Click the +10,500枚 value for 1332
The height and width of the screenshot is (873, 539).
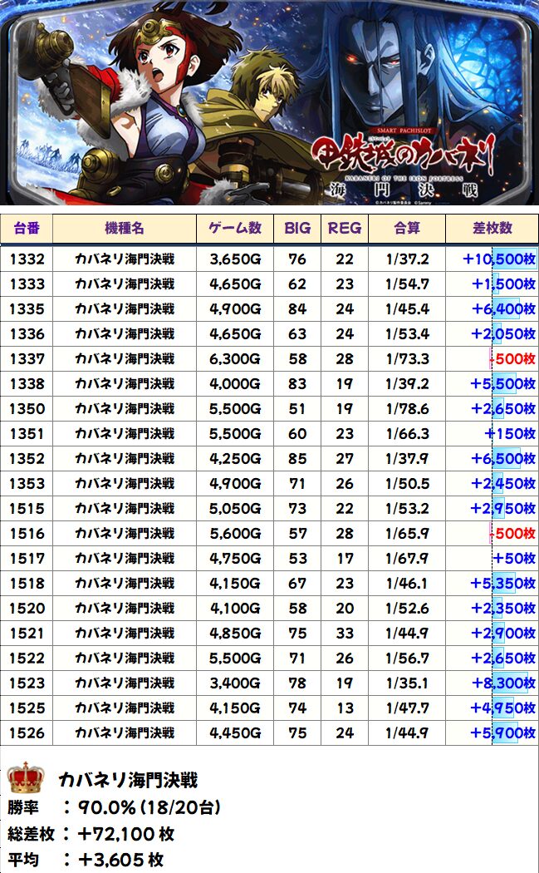point(499,259)
